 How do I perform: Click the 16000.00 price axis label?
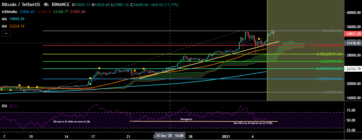pos(354,98)
